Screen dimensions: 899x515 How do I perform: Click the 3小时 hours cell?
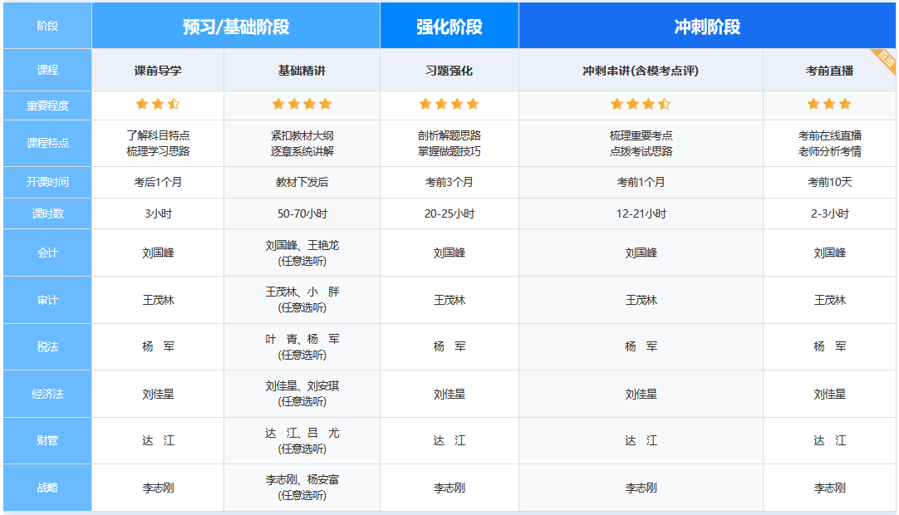point(158,214)
